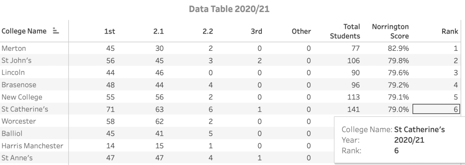Image resolution: width=465 pixels, height=165 pixels.
Task: Select the 1st column header
Action: [x=109, y=31]
